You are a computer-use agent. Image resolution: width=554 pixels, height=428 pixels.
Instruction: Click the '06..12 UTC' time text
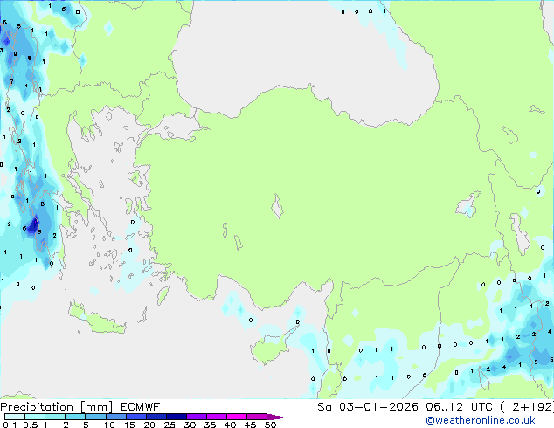point(460,407)
